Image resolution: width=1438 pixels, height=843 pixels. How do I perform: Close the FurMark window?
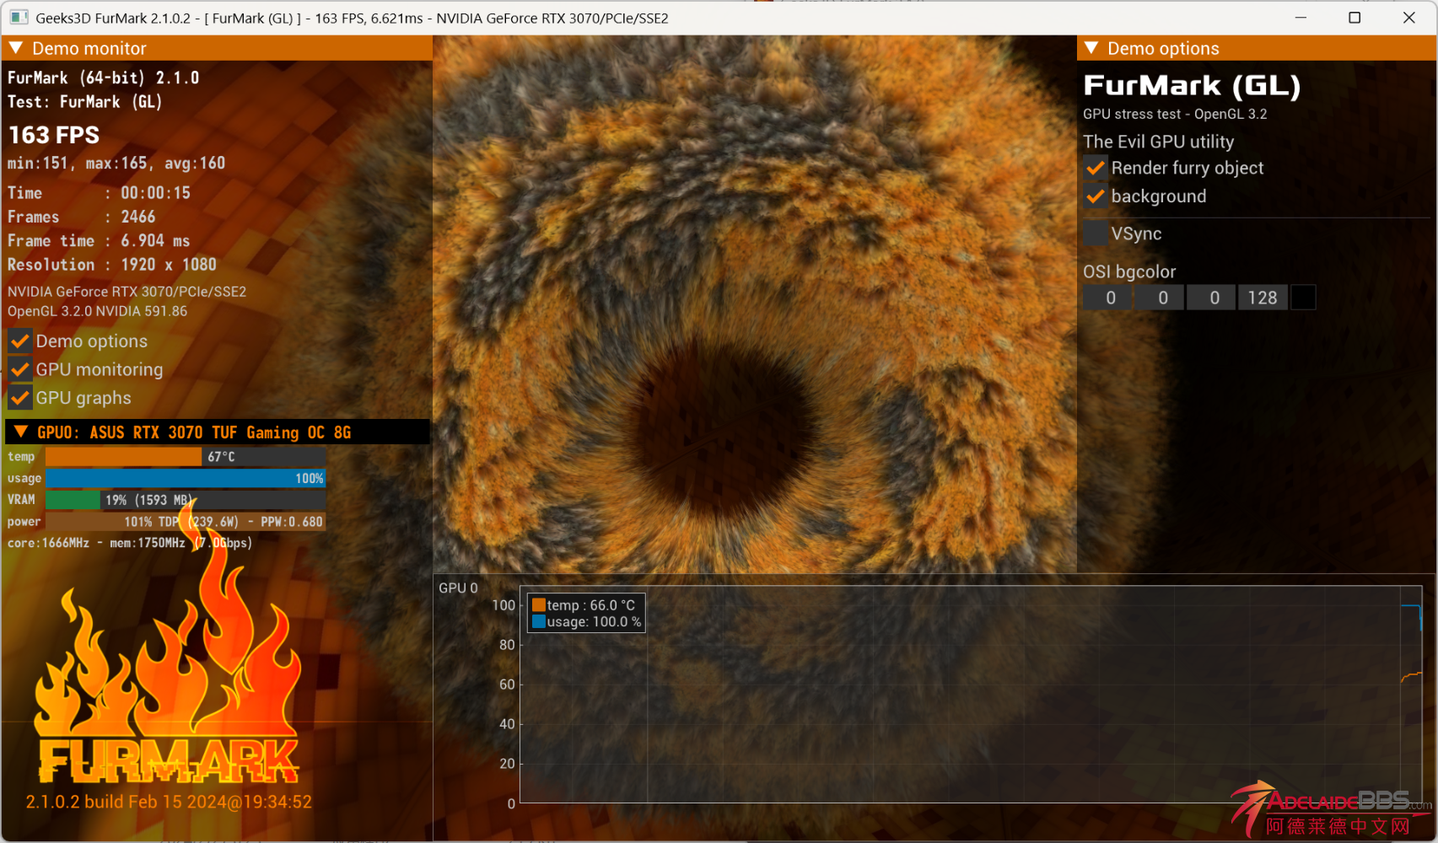(x=1408, y=18)
